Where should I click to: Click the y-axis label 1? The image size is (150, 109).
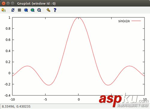click(x=9, y=18)
